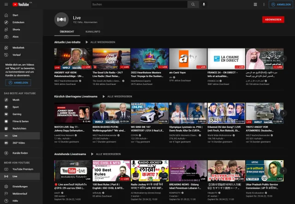Focus the Suchen search field
The width and height of the screenshot is (295, 204).
138,5
